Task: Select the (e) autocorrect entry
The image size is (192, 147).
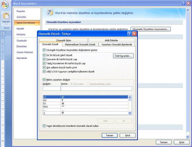Action: pos(85,100)
